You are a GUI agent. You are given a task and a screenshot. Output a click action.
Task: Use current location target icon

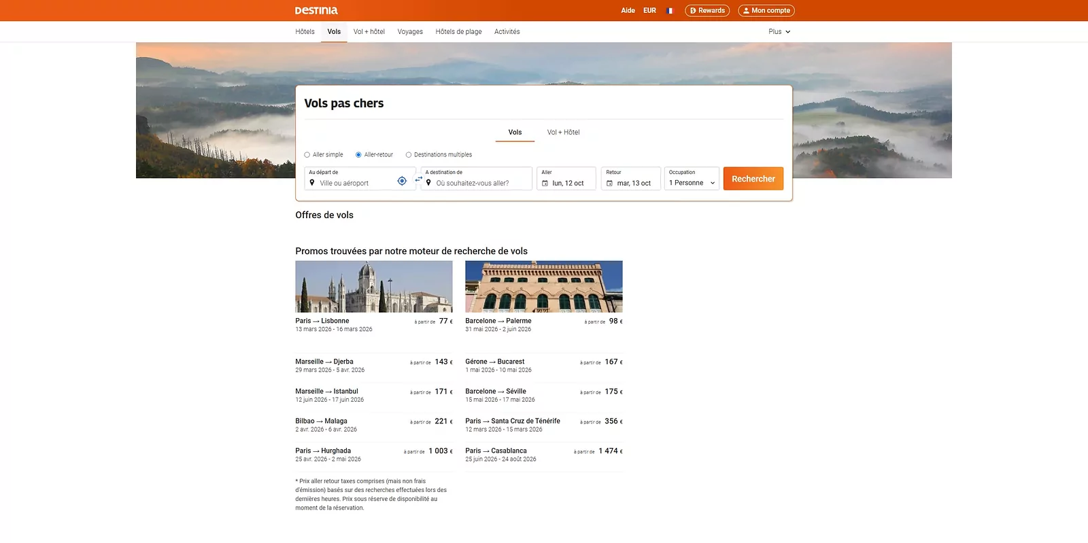[402, 181]
